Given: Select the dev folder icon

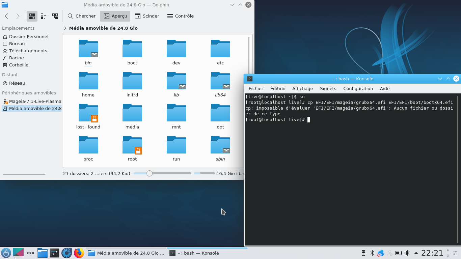Looking at the screenshot, I should [177, 49].
